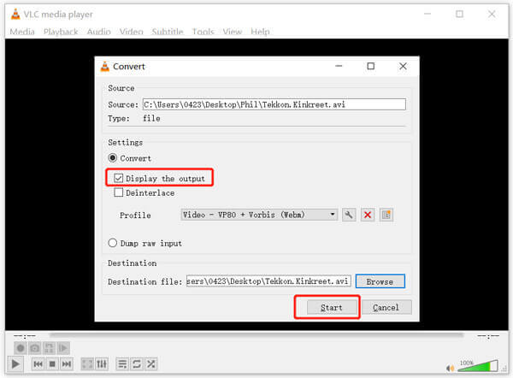The width and height of the screenshot is (513, 378).
Task: Click the Cancel button
Action: click(386, 308)
